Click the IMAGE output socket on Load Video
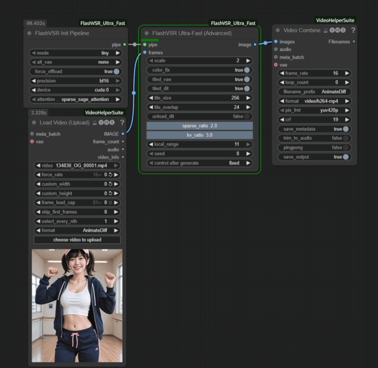Viewport: 378px width, 368px height. coord(123,133)
